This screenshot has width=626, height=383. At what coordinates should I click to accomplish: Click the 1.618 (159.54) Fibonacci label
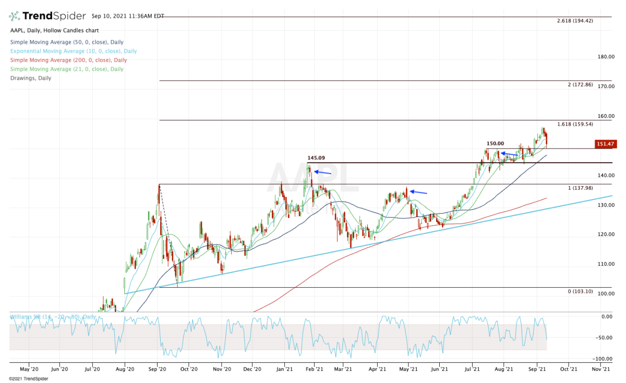575,124
